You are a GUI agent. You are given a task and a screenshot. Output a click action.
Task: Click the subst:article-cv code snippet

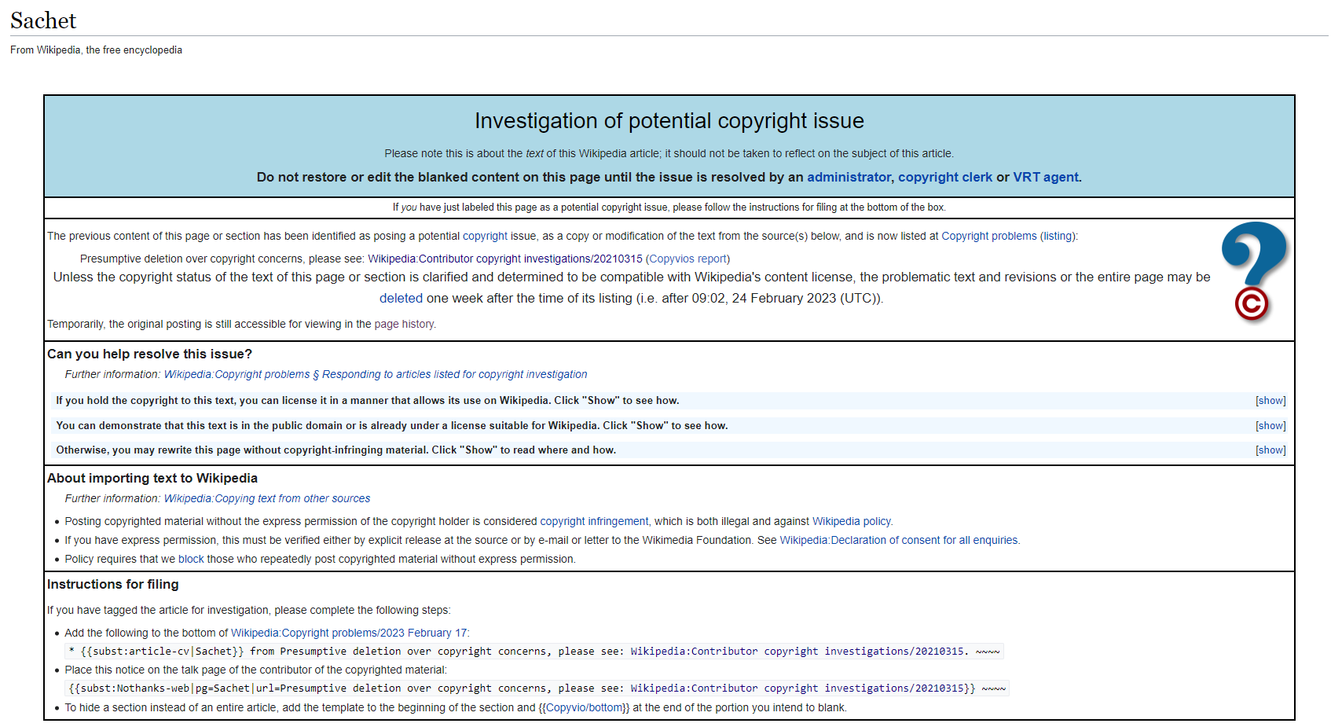coord(534,652)
